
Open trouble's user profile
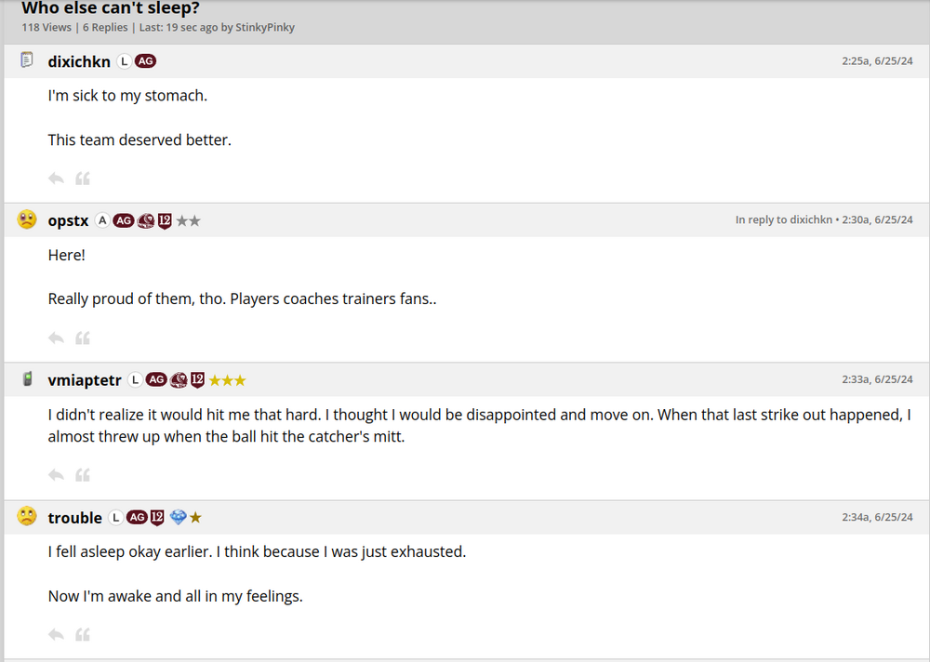coord(74,518)
